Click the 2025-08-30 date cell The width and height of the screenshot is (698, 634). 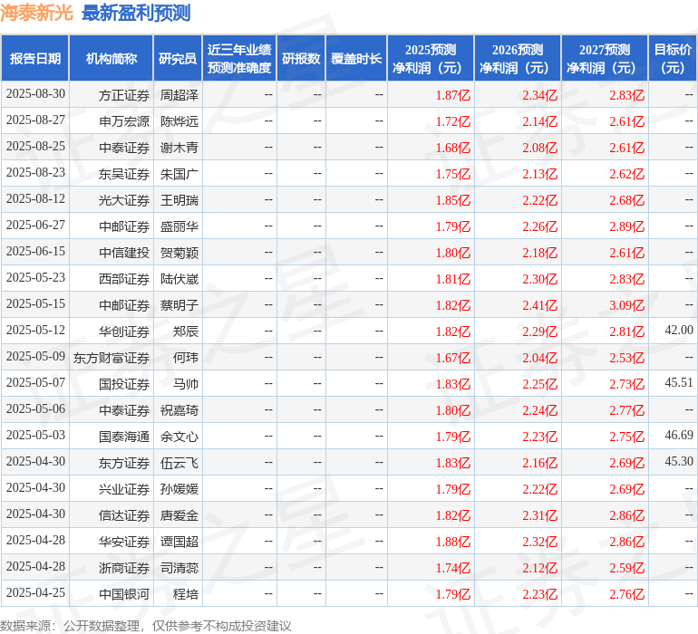(35, 94)
